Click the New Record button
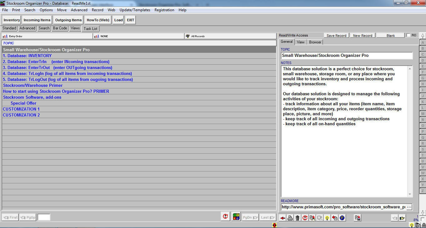This screenshot has width=426, height=228. coord(363,36)
